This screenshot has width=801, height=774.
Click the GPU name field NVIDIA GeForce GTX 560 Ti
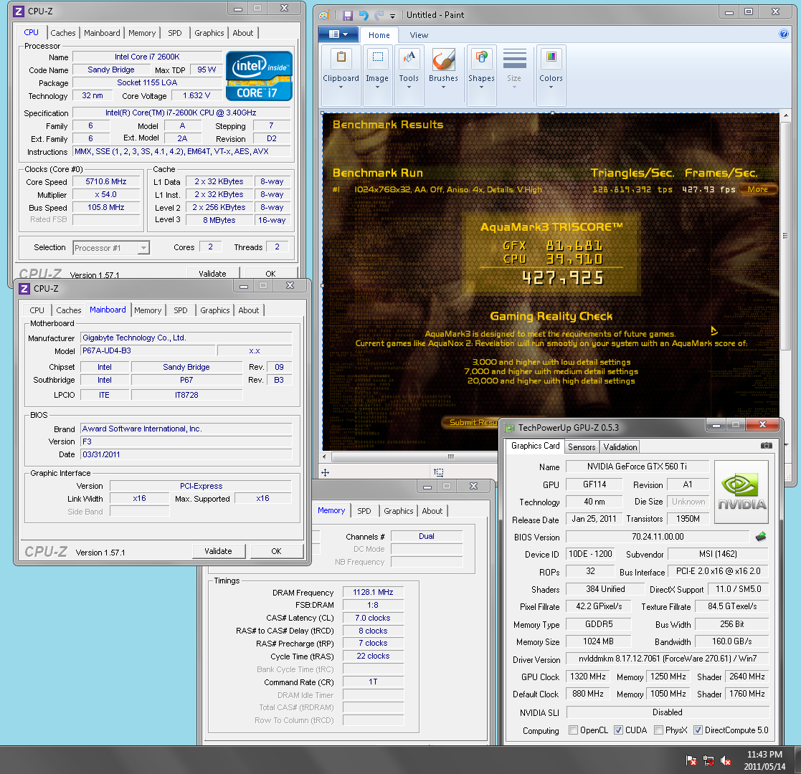(x=637, y=466)
